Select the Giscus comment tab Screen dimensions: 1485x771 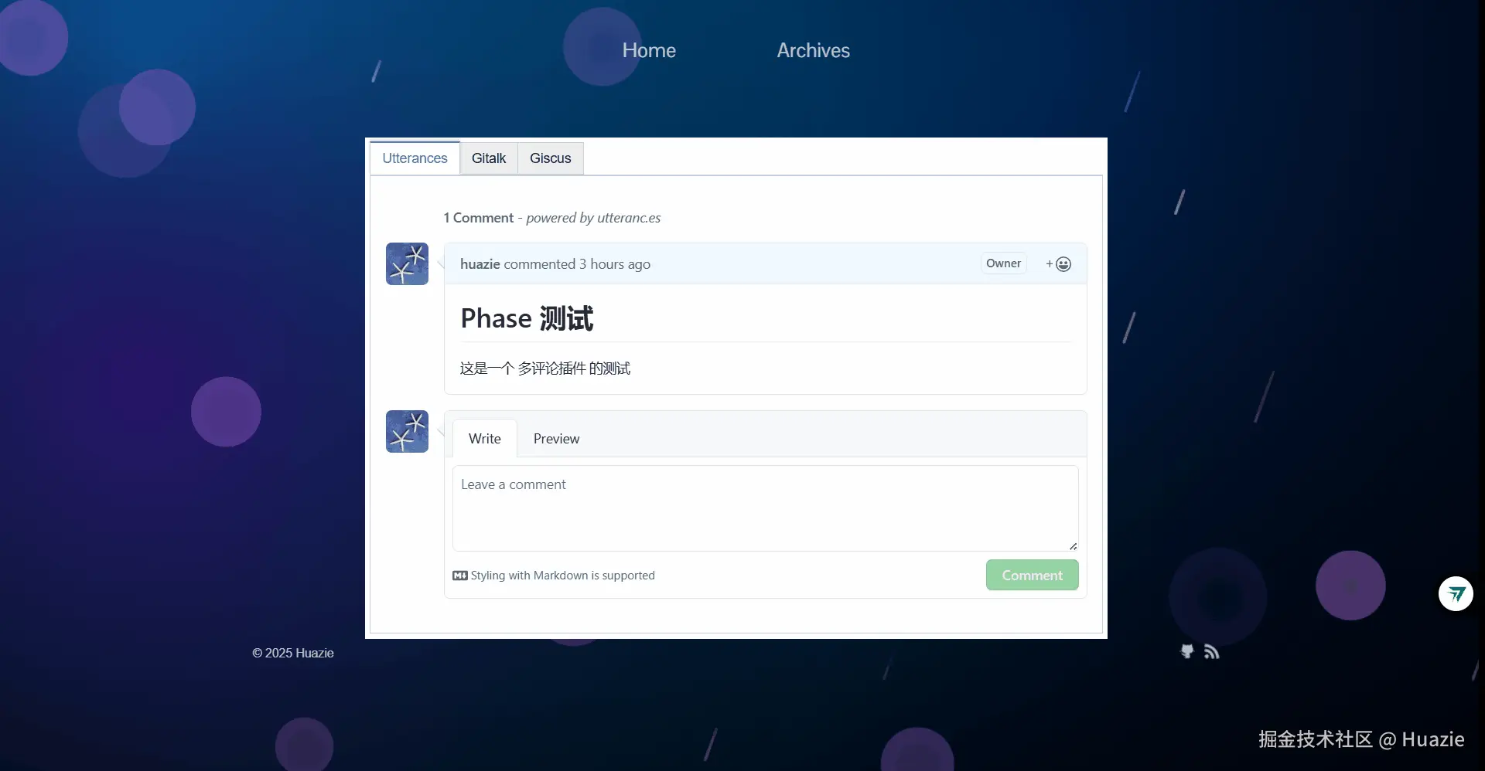click(x=550, y=158)
